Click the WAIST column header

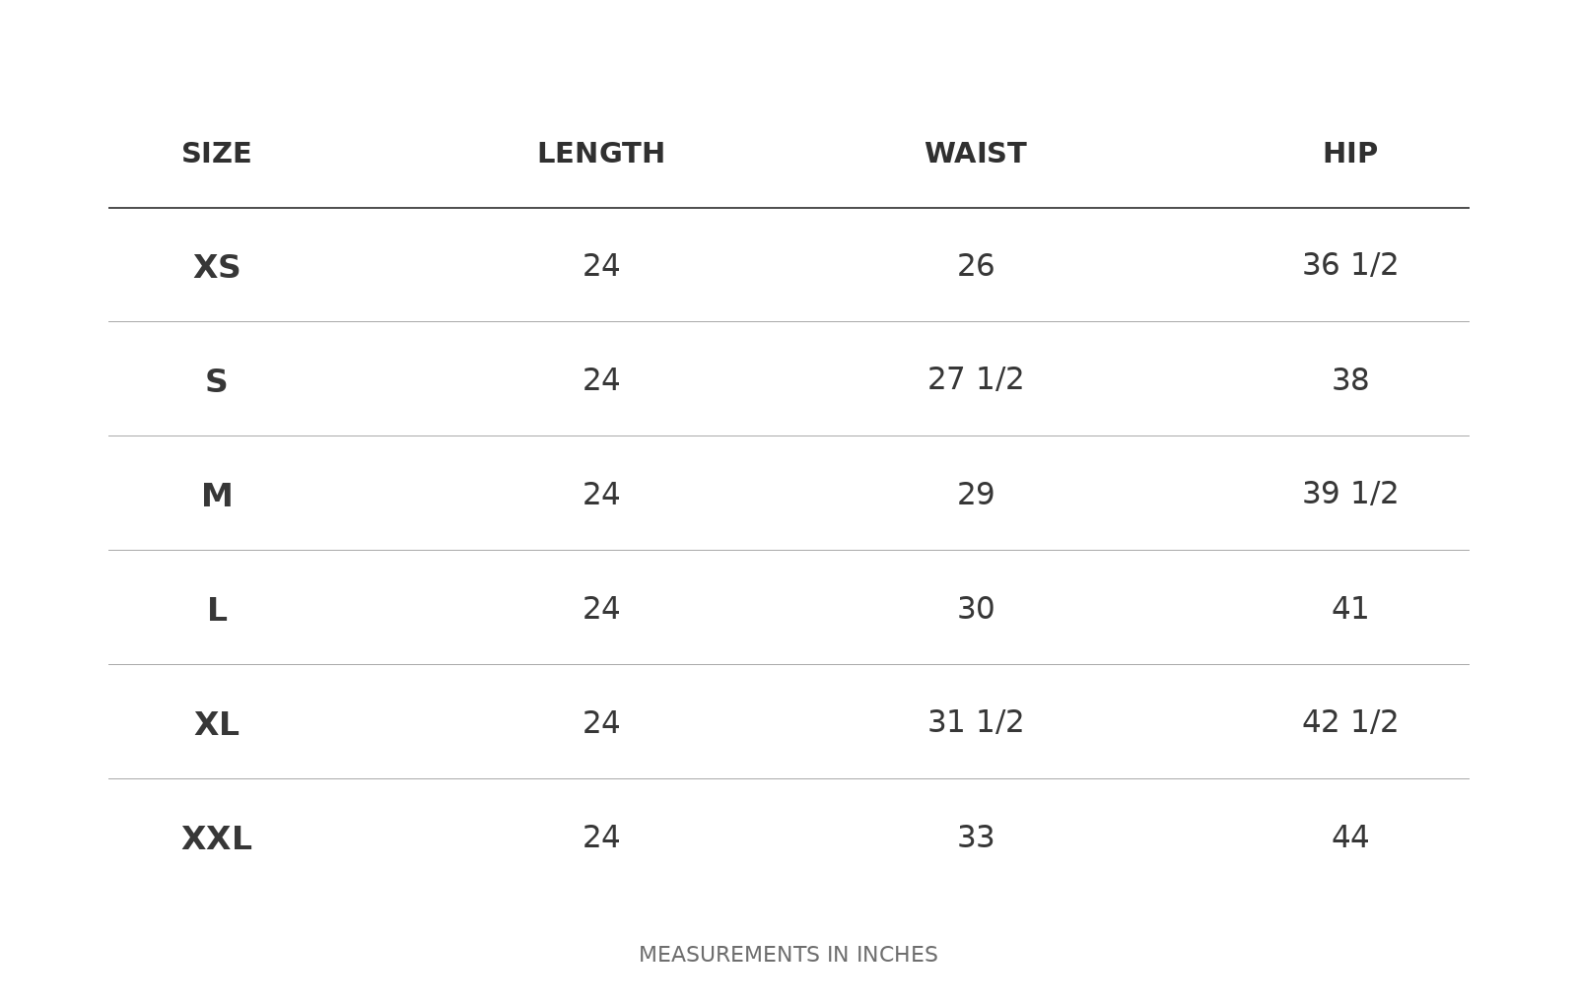[x=976, y=154]
